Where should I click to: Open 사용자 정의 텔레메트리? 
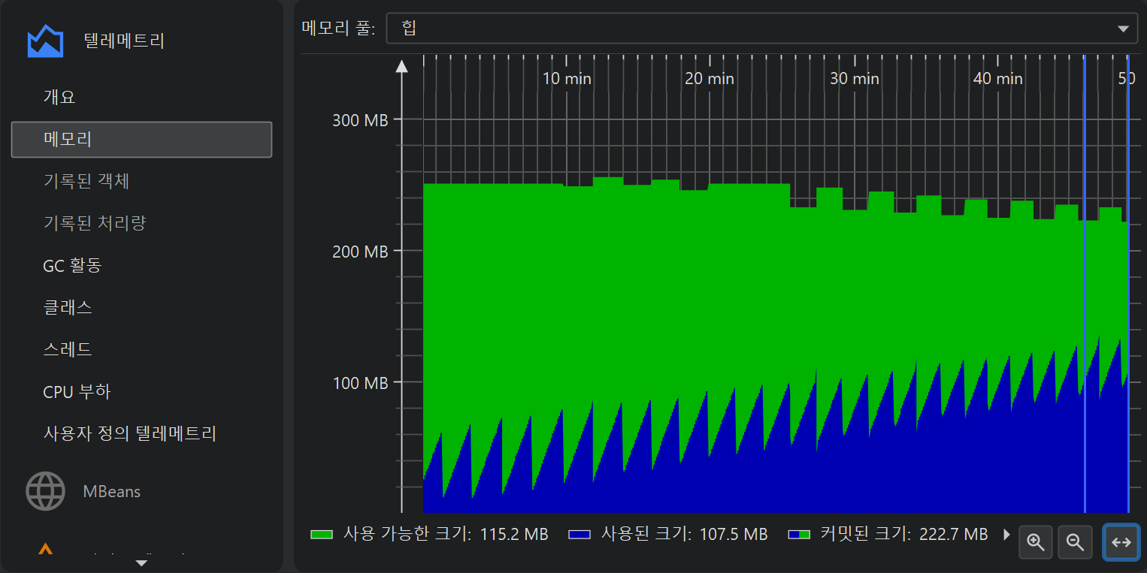tap(129, 433)
